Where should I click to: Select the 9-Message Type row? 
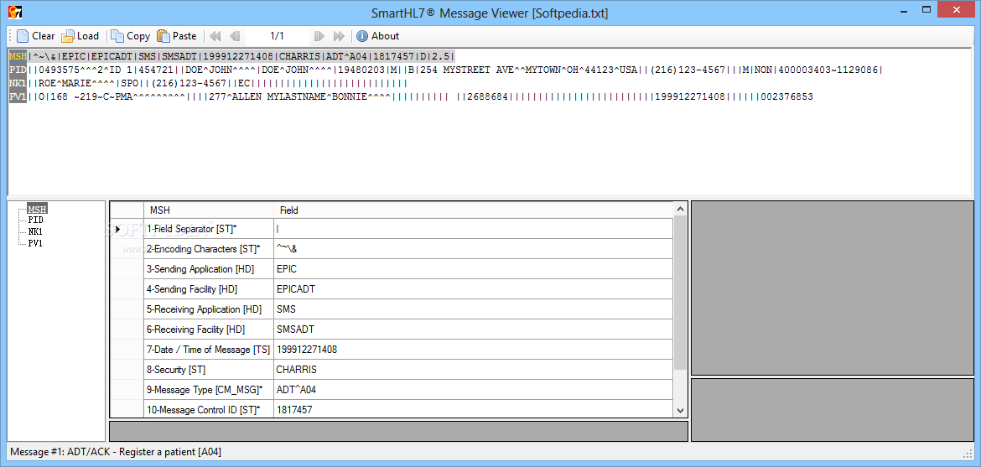pyautogui.click(x=392, y=389)
